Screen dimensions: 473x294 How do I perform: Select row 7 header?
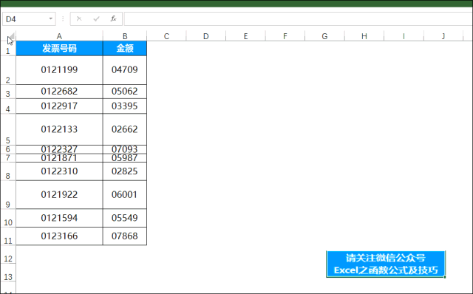click(8, 158)
